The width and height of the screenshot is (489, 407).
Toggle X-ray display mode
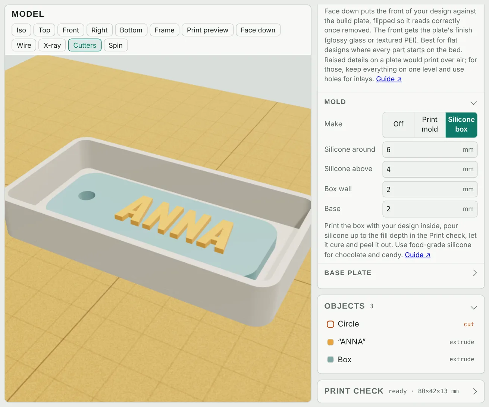[52, 45]
